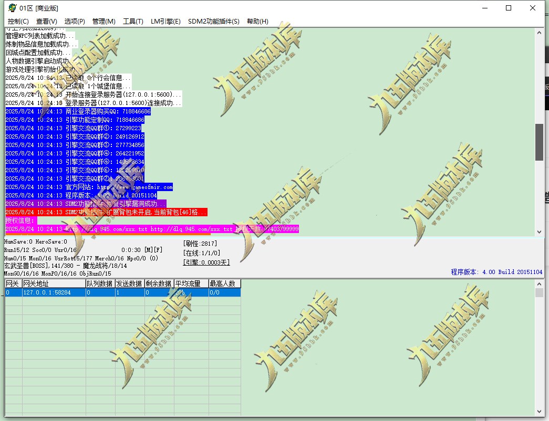Open the 工具(T) menu

[133, 22]
